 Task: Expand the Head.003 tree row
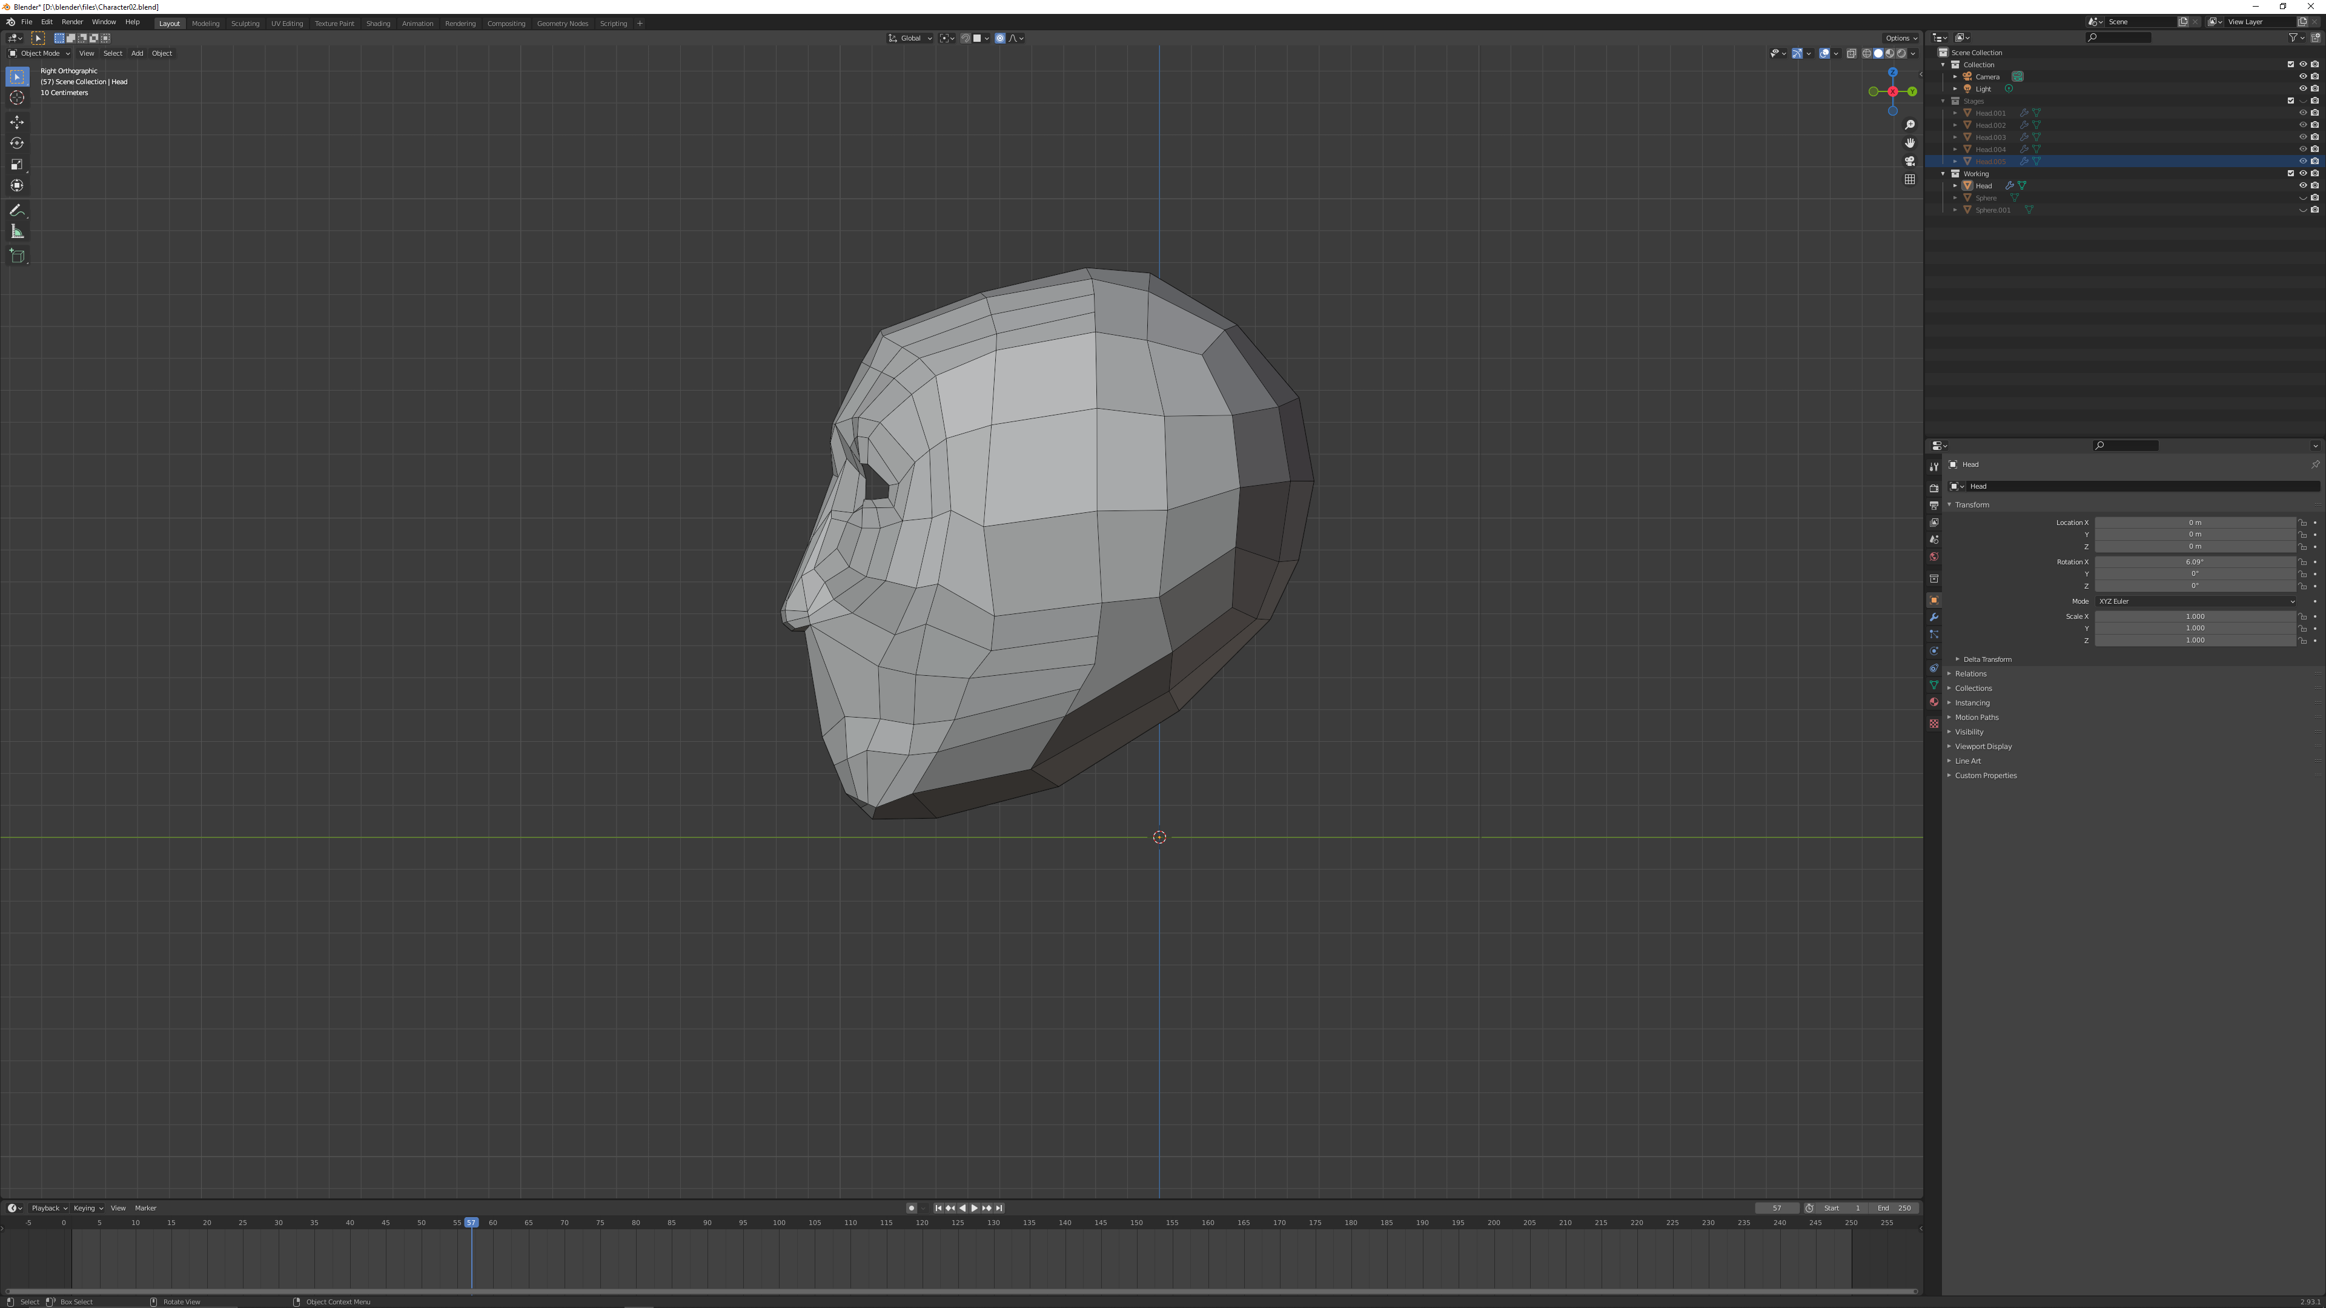tap(1955, 137)
